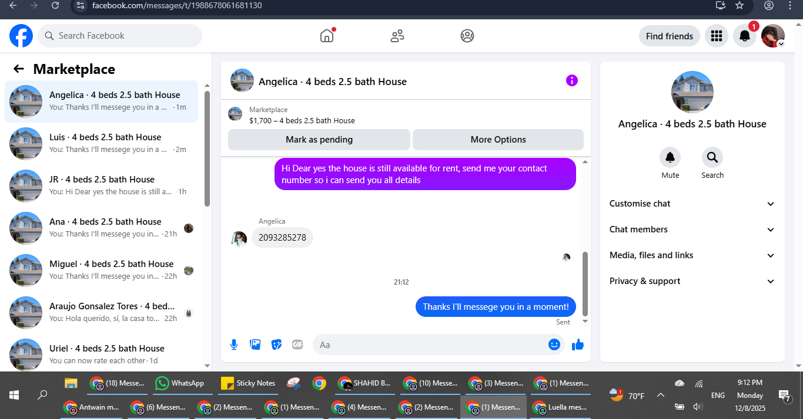
Task: Open conversation information purple icon
Action: pyautogui.click(x=572, y=80)
